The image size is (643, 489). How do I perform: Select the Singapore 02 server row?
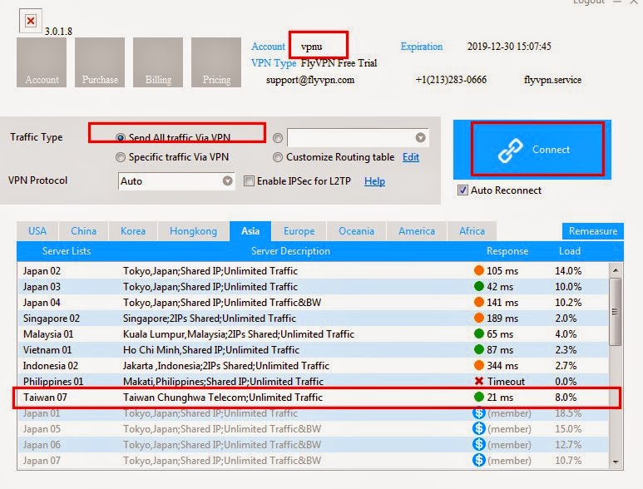point(313,318)
